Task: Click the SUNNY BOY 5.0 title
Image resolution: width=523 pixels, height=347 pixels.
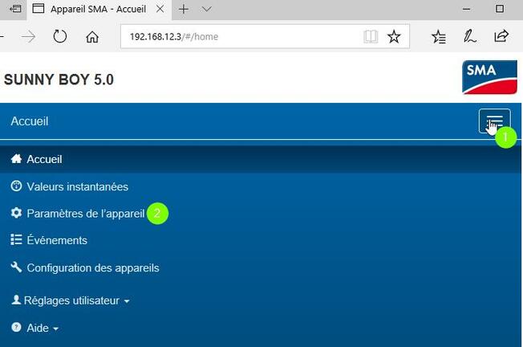Action: [x=59, y=80]
